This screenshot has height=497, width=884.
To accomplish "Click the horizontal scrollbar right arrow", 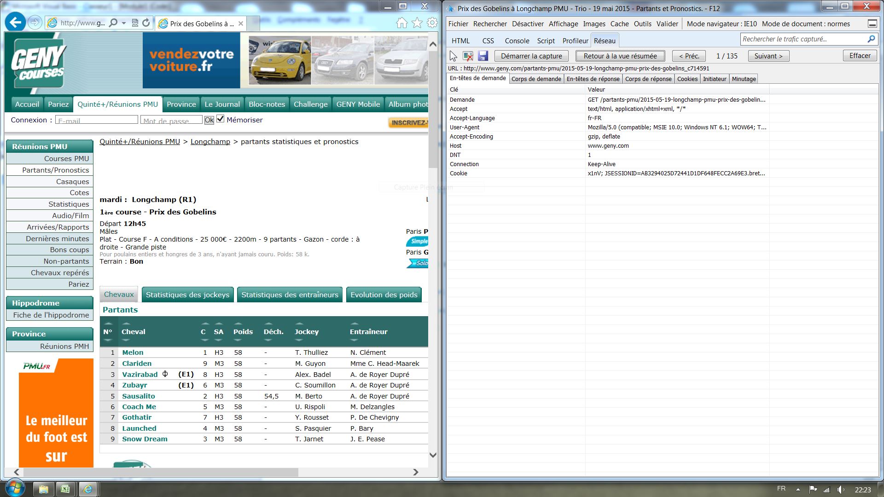I will 415,472.
